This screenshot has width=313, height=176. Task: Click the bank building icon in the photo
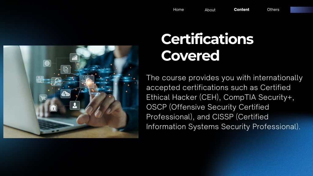coord(53,108)
